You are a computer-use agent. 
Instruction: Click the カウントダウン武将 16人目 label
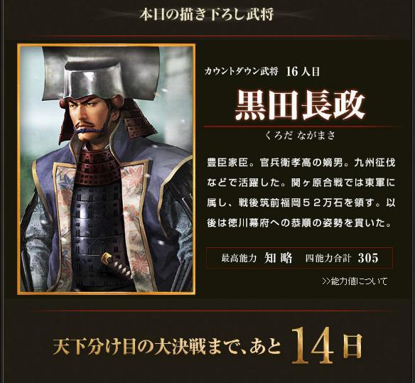(262, 72)
